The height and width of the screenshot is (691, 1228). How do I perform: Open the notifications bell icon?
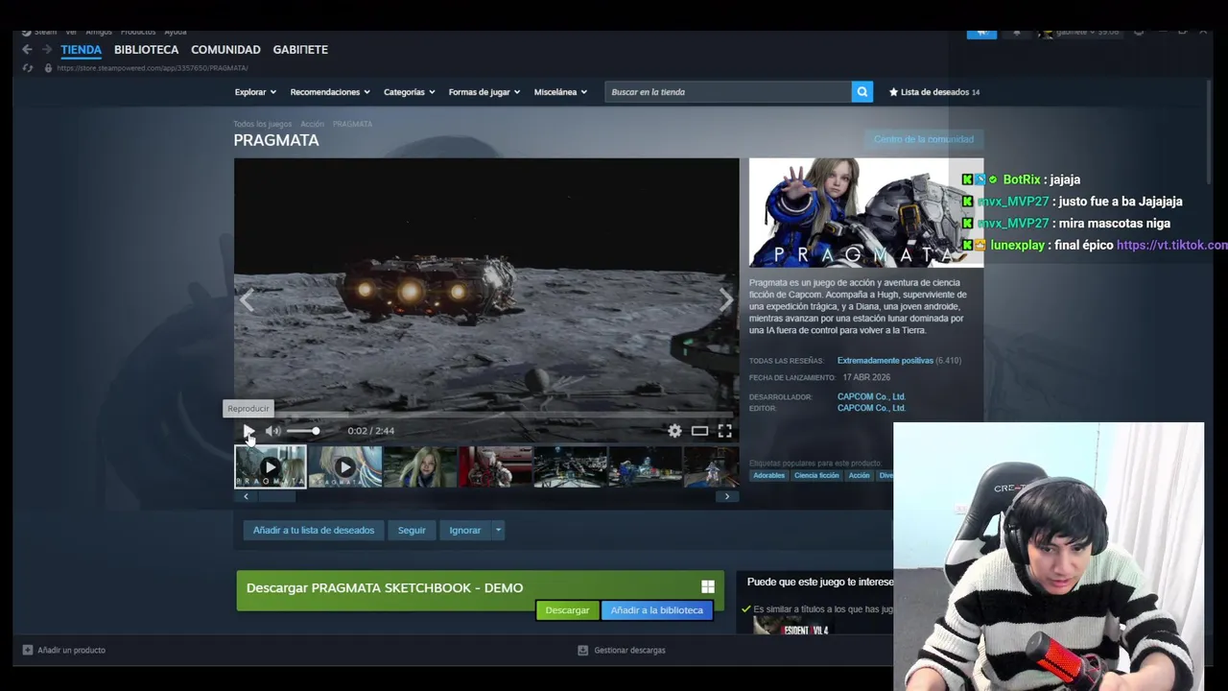click(x=1017, y=33)
